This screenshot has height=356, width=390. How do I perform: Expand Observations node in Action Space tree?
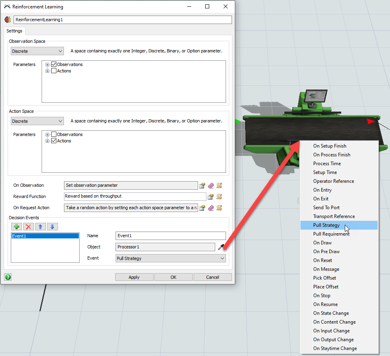click(x=48, y=134)
